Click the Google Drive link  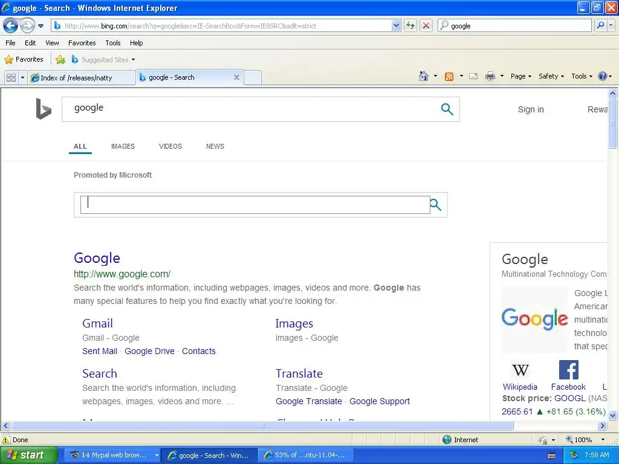[149, 351]
